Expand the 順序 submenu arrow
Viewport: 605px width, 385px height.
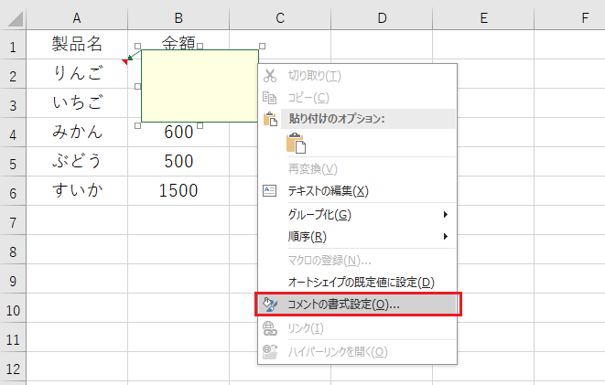point(446,236)
